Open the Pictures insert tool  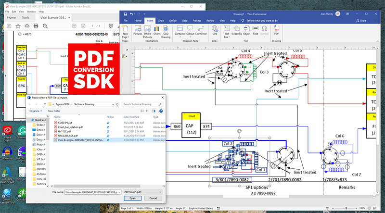click(138, 30)
